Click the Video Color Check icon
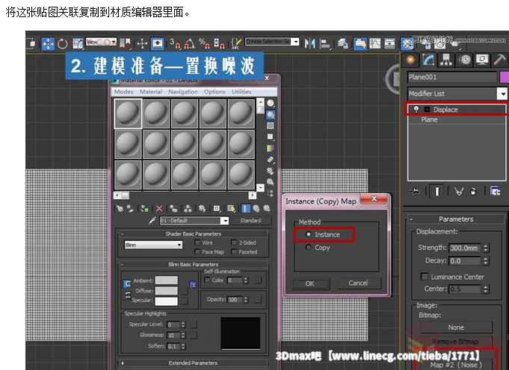The width and height of the screenshot is (509, 370). point(271,148)
